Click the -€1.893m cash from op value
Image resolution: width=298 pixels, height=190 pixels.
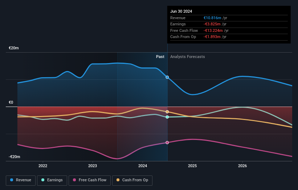click(x=212, y=37)
